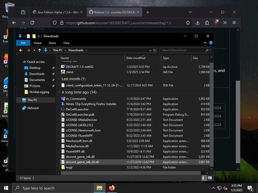
Task: Go back in File Explorer navigation
Action: pyautogui.click(x=21, y=50)
